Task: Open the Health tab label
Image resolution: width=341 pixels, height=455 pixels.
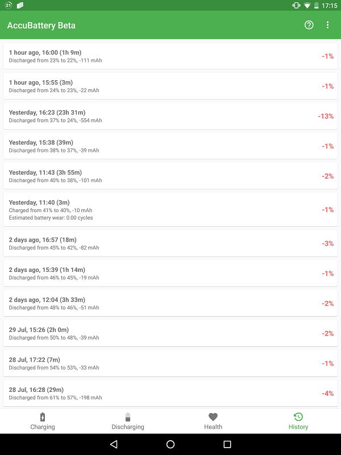Action: pyautogui.click(x=213, y=427)
